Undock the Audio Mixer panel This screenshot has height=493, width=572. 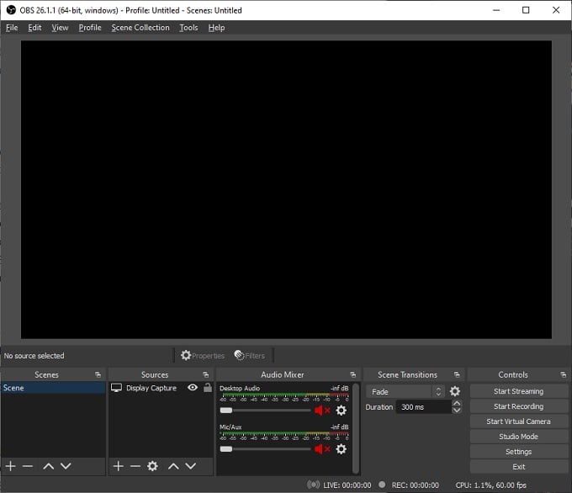[354, 375]
